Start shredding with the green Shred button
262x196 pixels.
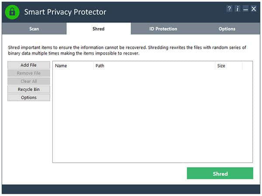coord(220,173)
